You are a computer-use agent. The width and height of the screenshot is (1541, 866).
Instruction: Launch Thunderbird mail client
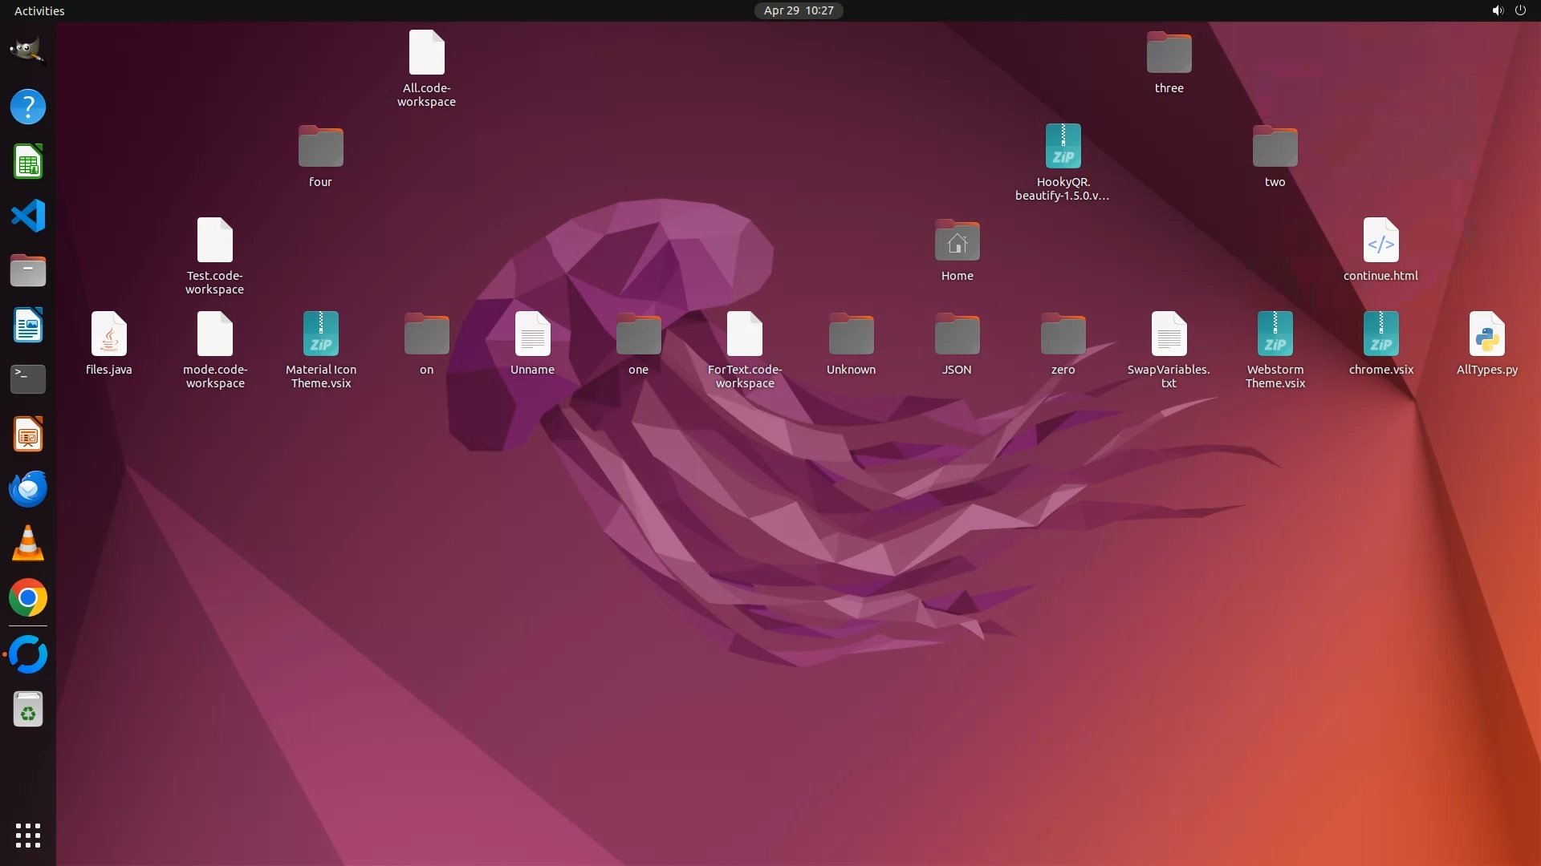tap(28, 488)
